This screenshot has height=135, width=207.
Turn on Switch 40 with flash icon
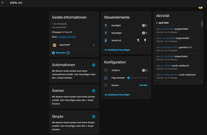coord(145,40)
